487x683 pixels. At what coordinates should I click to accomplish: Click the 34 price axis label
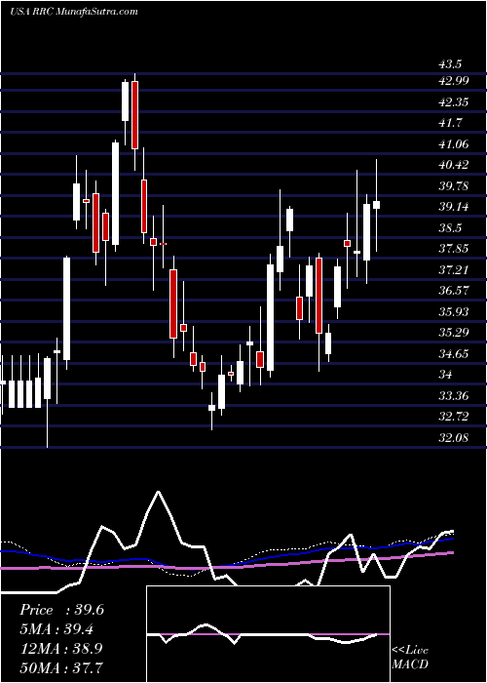coord(445,374)
